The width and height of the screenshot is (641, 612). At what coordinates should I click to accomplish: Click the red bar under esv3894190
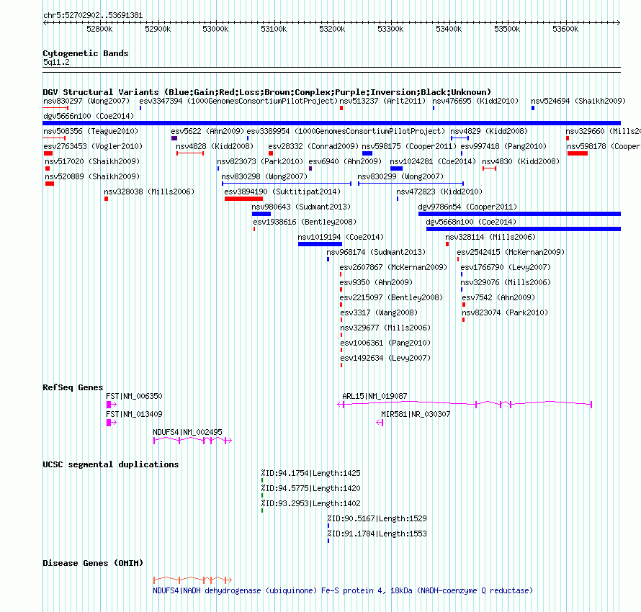tap(243, 199)
